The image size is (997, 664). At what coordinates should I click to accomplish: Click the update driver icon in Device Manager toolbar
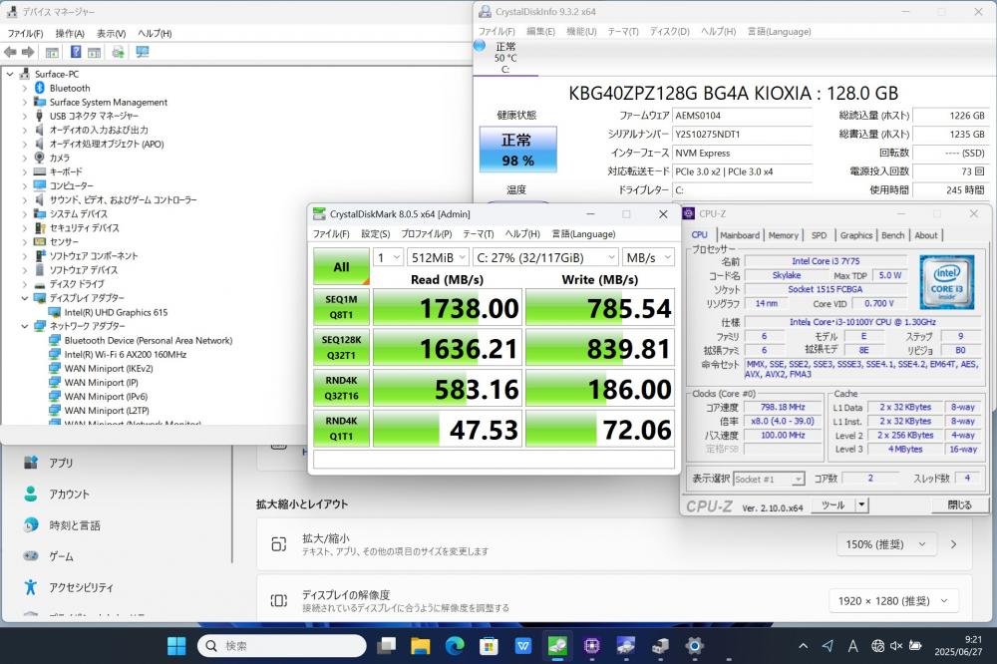pos(118,52)
